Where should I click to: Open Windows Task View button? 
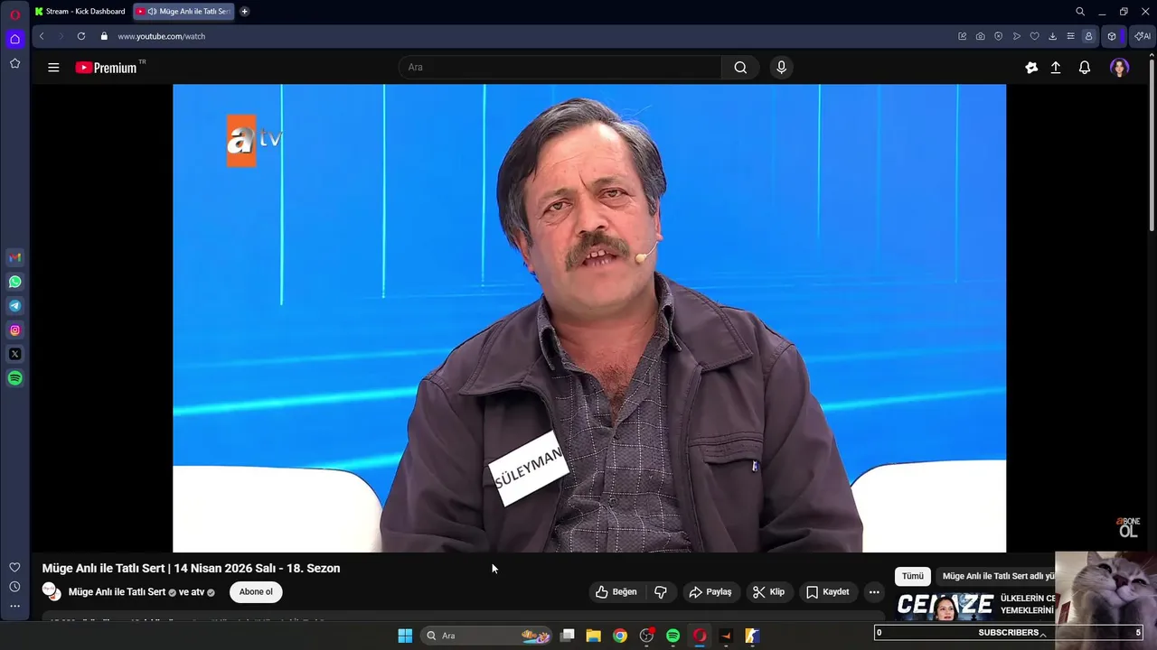tap(568, 636)
